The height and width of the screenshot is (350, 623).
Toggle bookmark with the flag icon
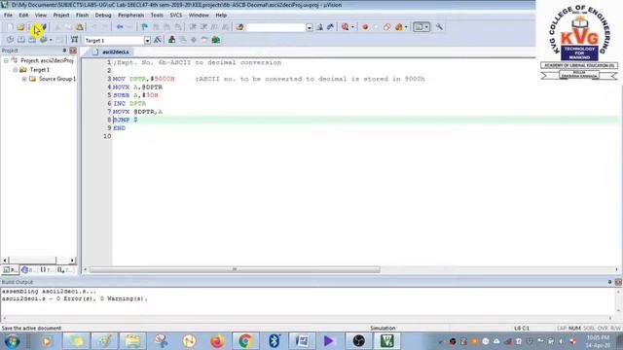coord(145,27)
